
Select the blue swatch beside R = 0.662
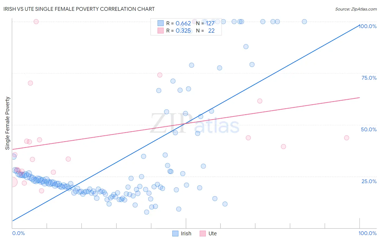[161, 23]
